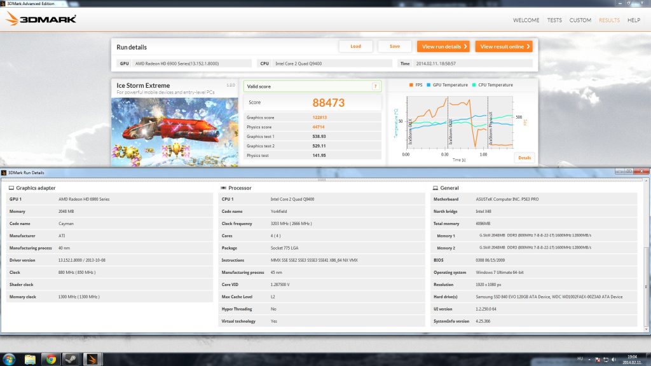Click the valid score question mark icon

click(375, 86)
